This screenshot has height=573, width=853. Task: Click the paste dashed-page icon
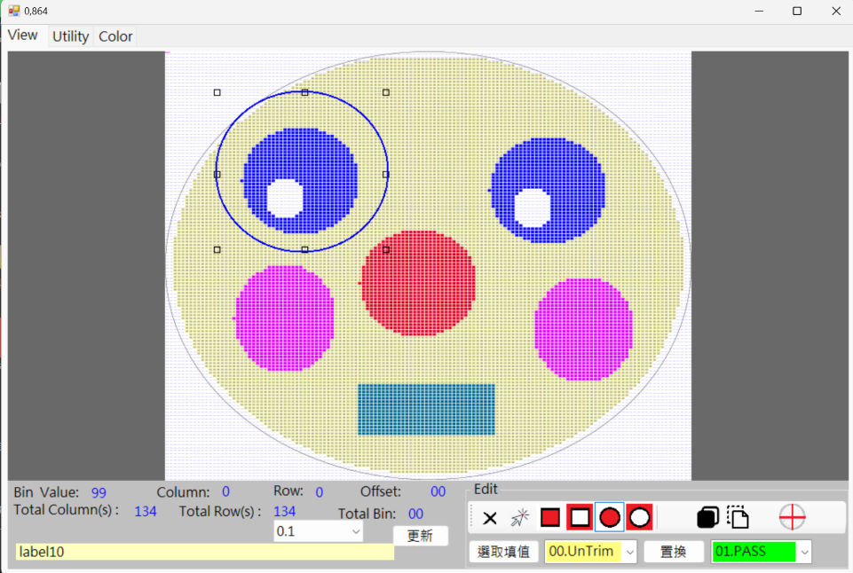(738, 517)
